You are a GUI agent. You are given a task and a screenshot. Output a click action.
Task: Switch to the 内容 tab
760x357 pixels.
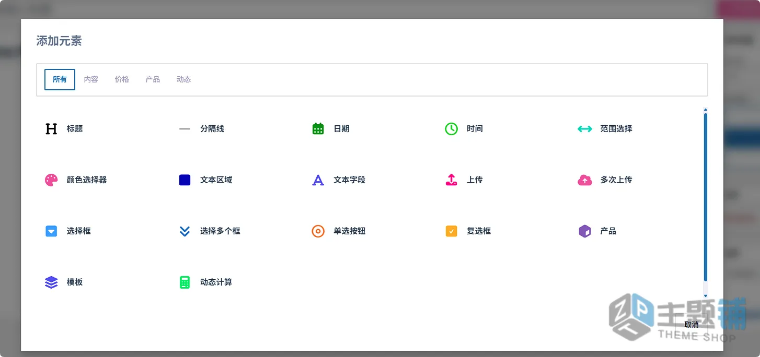click(91, 79)
